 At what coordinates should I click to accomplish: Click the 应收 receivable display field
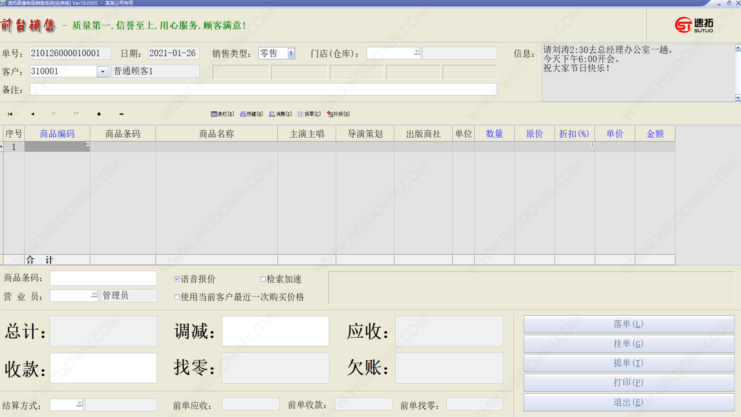(x=449, y=331)
